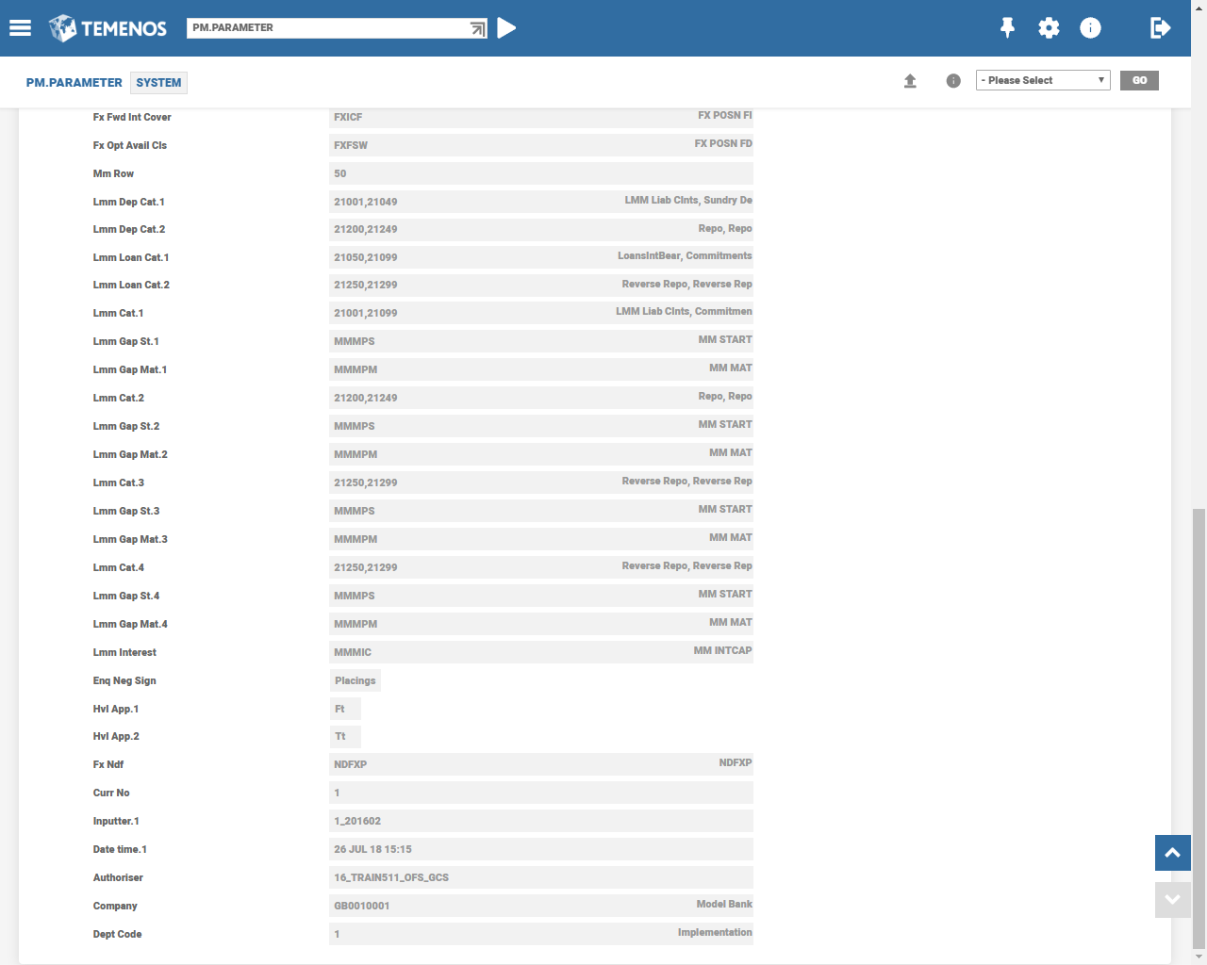Viewport: 1207px width, 965px height.
Task: Click the vertical page scrollbar
Action: pos(1199,726)
